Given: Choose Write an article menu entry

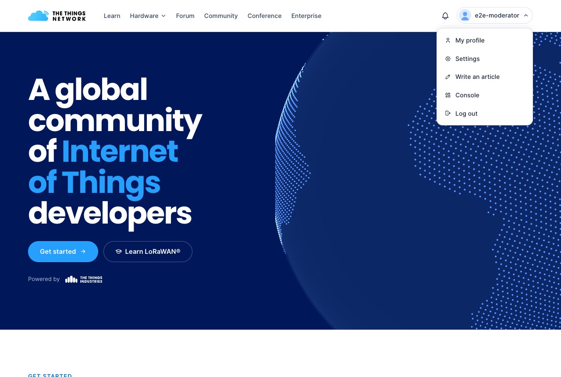Looking at the screenshot, I should pos(485,77).
